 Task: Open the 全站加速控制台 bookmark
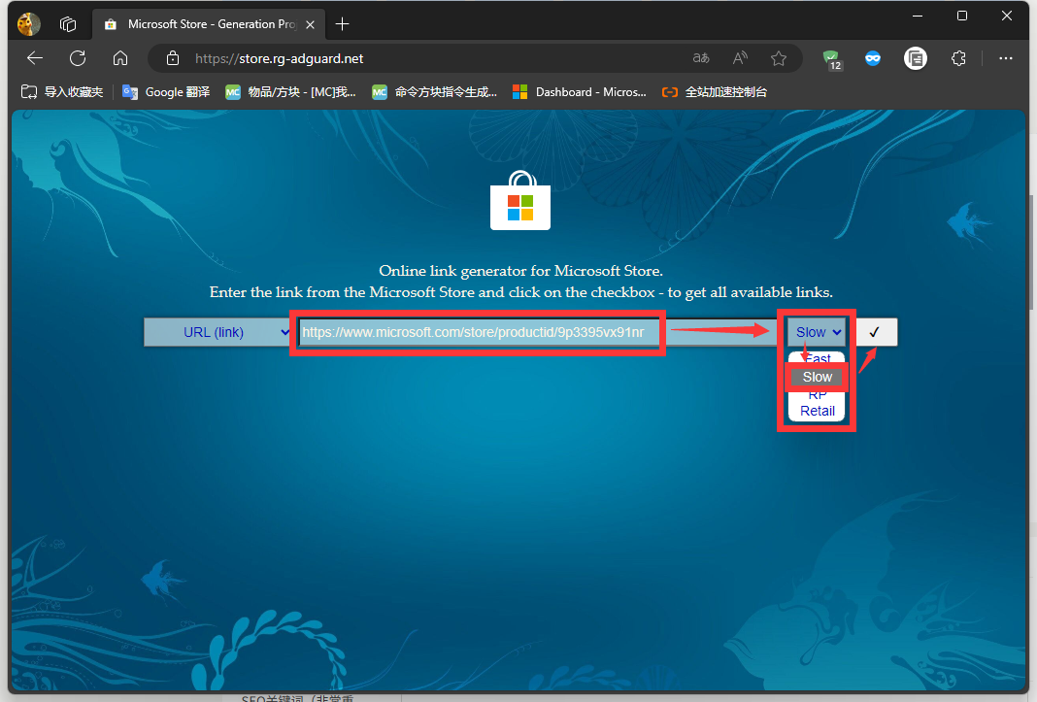715,92
